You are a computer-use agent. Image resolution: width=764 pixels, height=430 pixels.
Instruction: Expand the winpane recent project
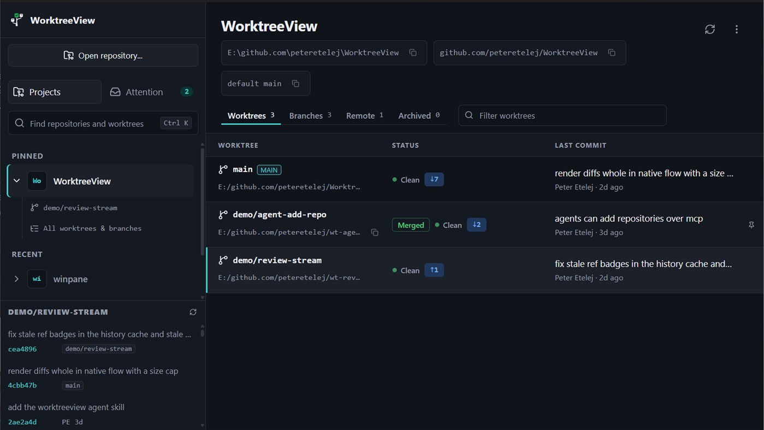[x=16, y=279]
